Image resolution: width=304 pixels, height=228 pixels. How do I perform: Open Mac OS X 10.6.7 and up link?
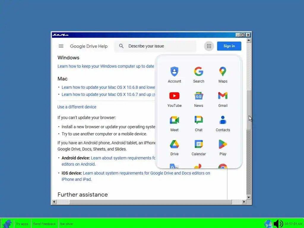[x=108, y=94]
